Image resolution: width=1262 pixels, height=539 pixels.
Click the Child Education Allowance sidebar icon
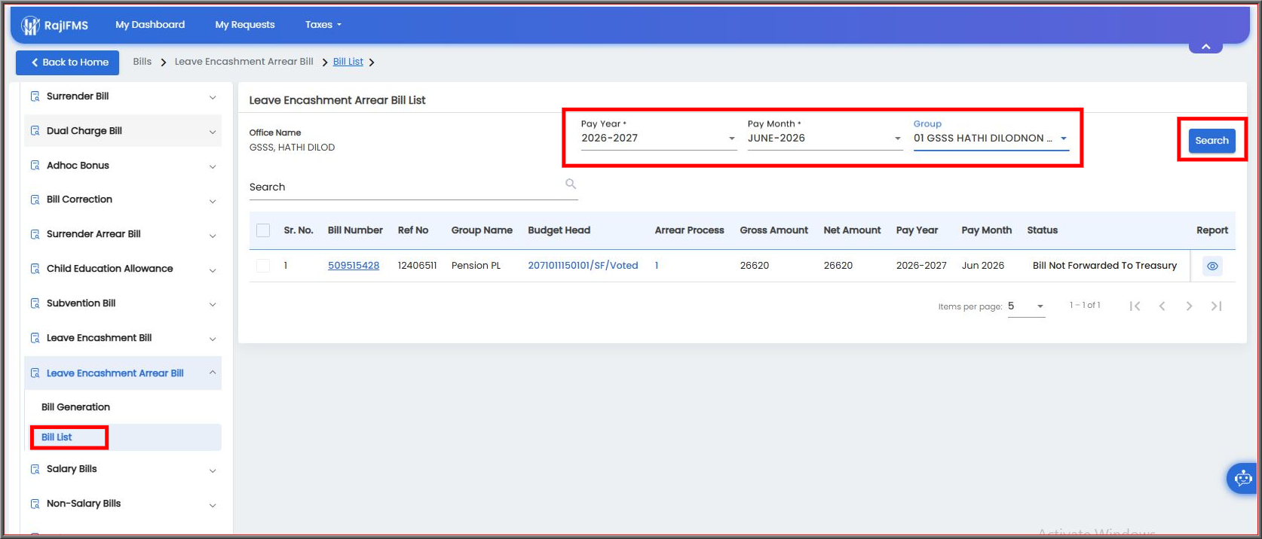35,269
